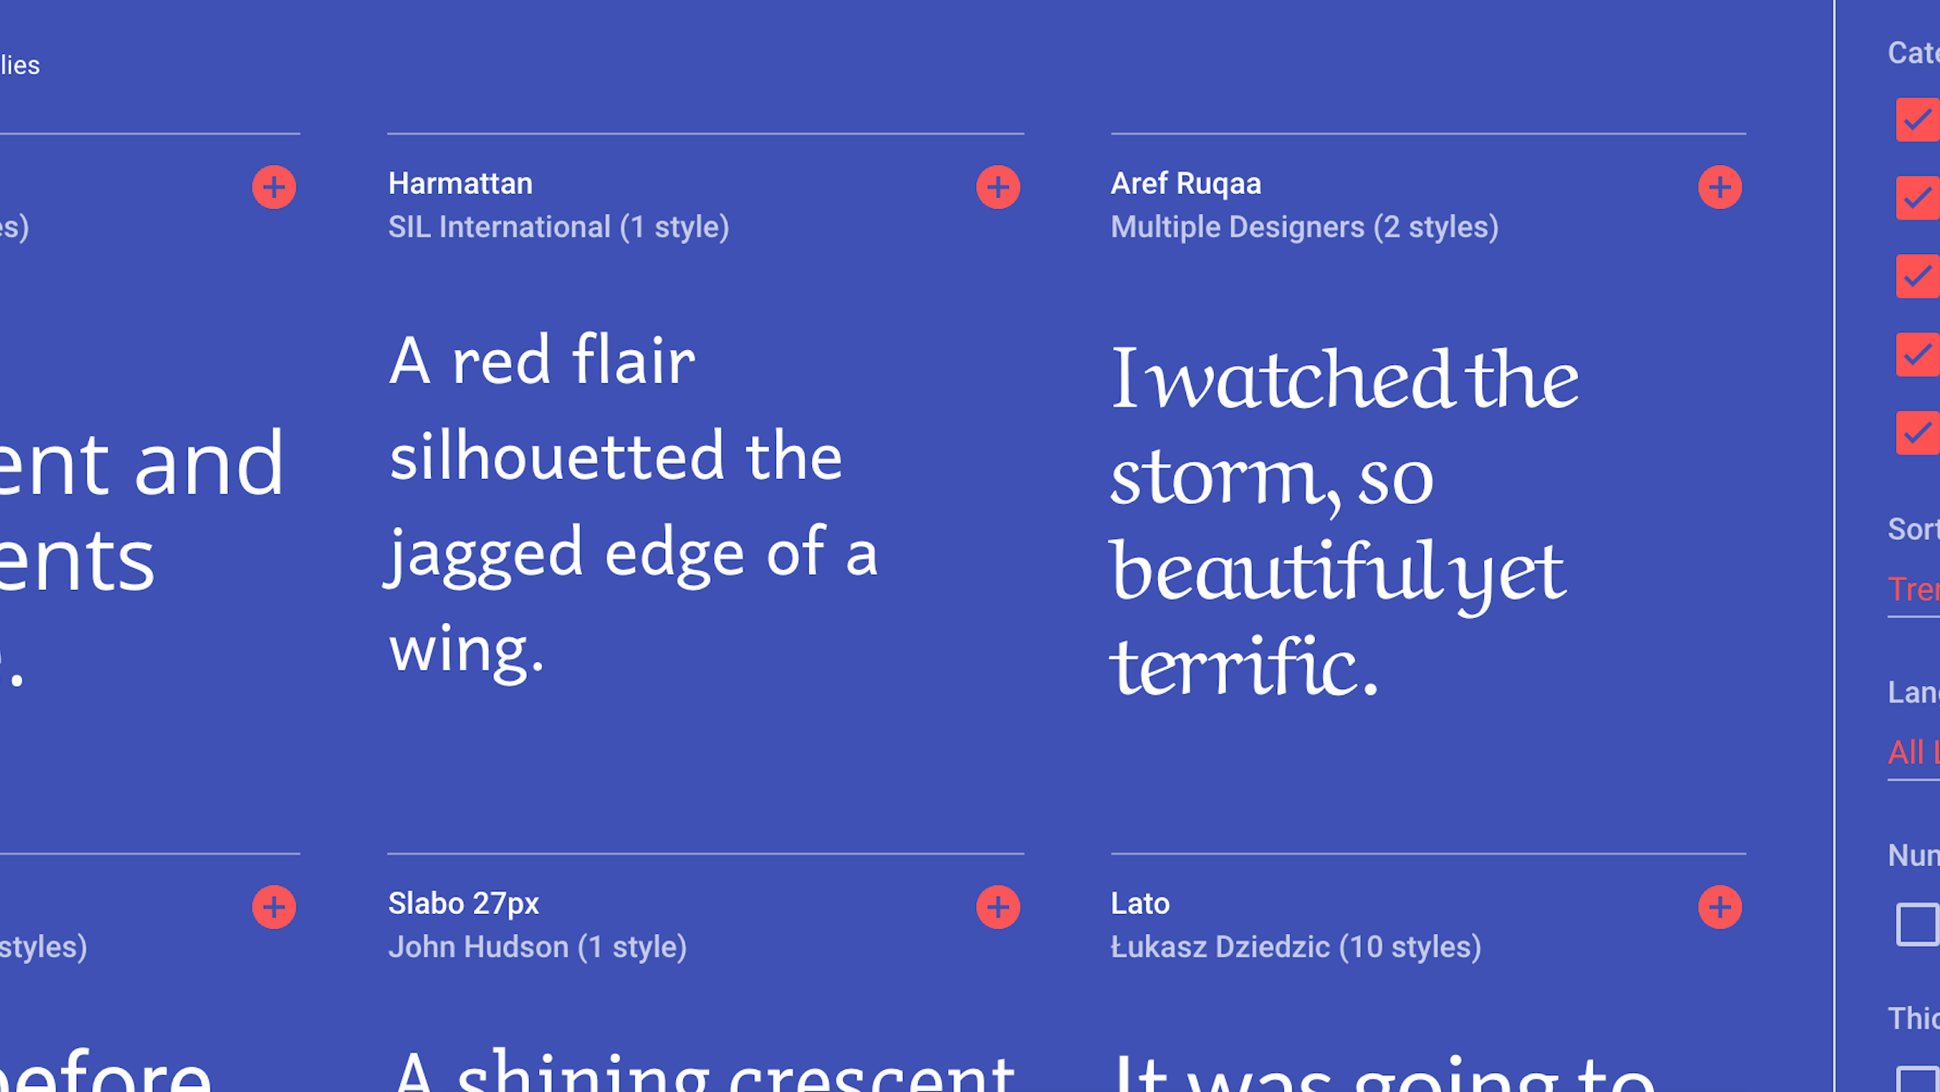Click the plus icon on the bottom-left font card

point(273,906)
